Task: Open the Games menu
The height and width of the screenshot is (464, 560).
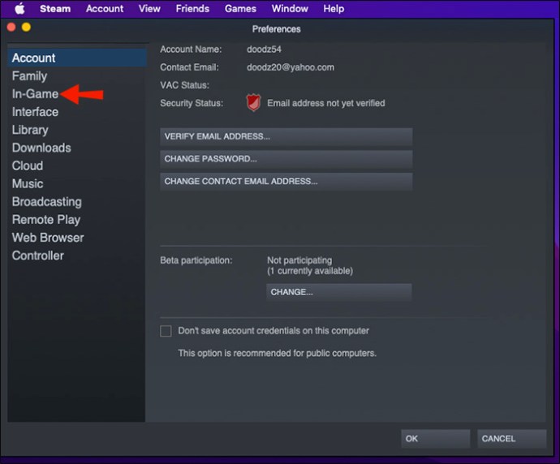Action: [240, 8]
